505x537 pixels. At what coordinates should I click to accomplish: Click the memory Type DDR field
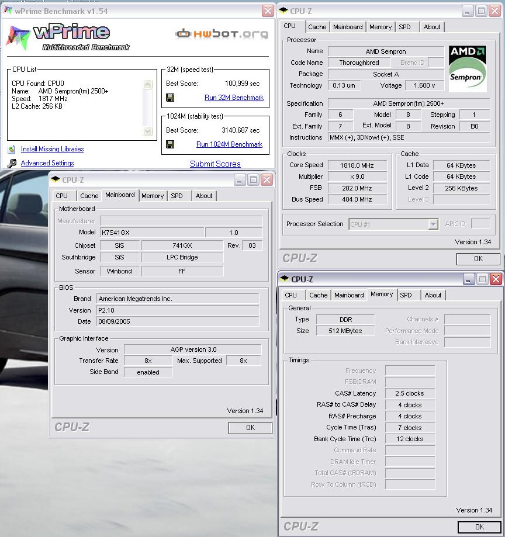pos(345,320)
